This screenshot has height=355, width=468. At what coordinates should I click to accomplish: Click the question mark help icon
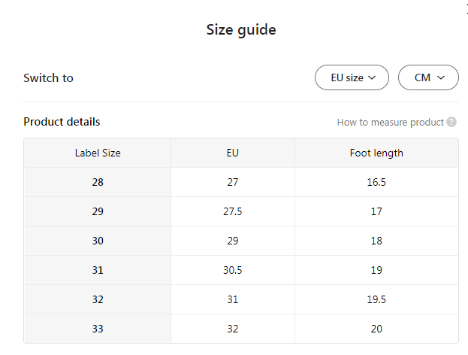coord(451,122)
